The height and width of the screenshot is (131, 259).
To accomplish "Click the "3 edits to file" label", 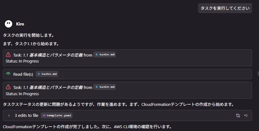I will pos(26,115).
